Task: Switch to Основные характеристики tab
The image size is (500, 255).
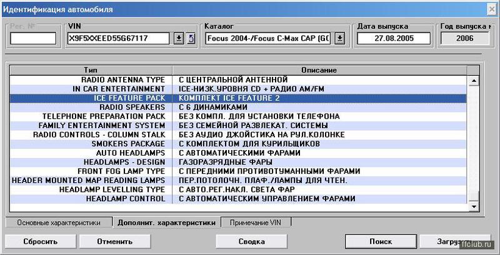Action: click(x=59, y=222)
